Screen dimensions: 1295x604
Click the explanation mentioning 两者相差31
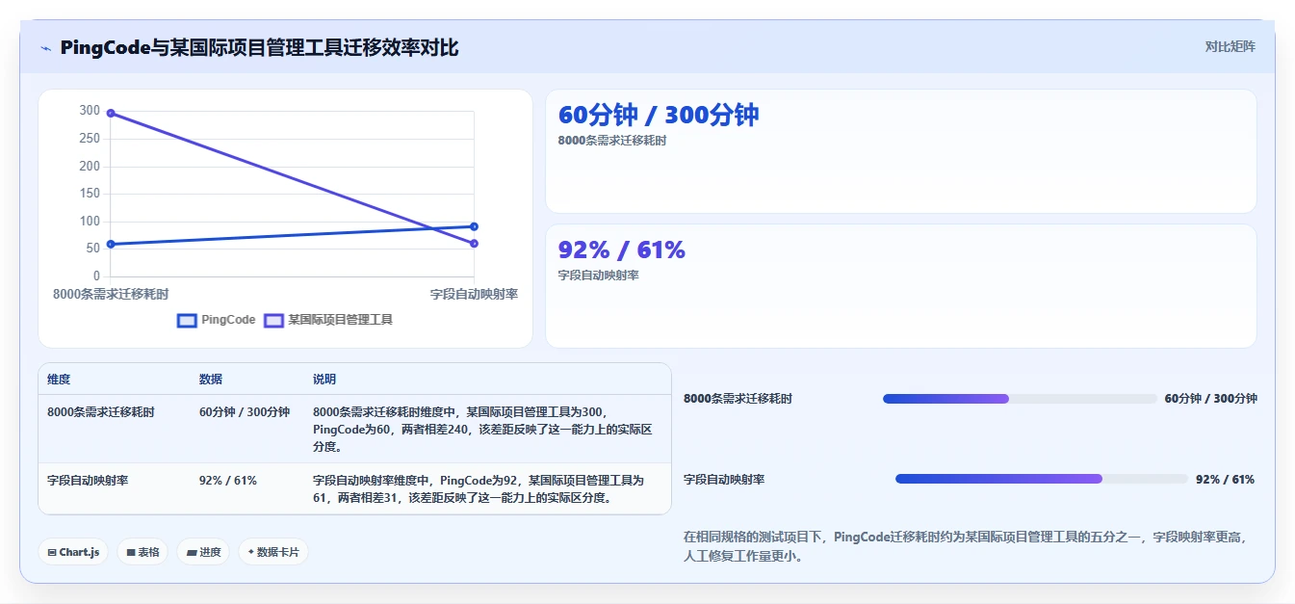coord(479,488)
